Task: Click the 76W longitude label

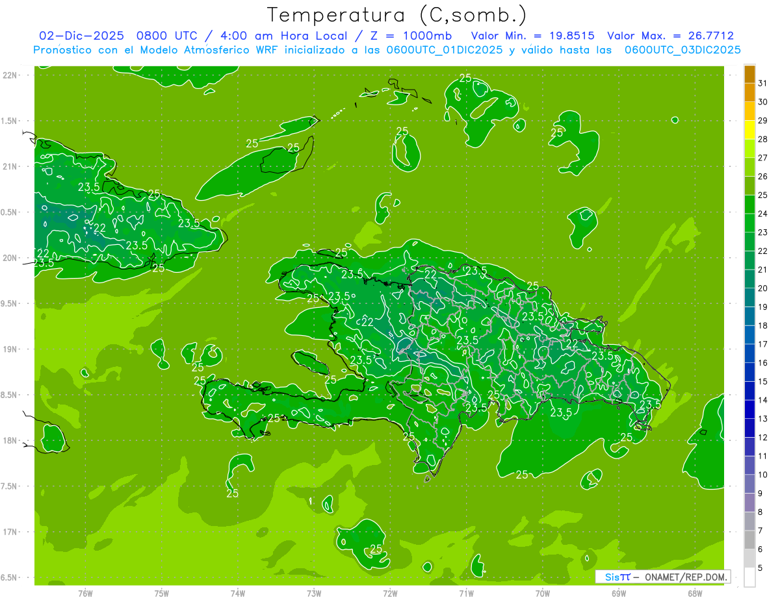Action: pyautogui.click(x=85, y=594)
